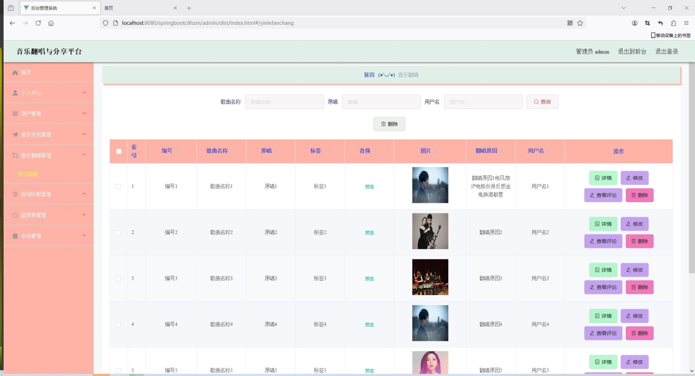Open QR code icon in address bar
The image size is (695, 376).
click(570, 23)
